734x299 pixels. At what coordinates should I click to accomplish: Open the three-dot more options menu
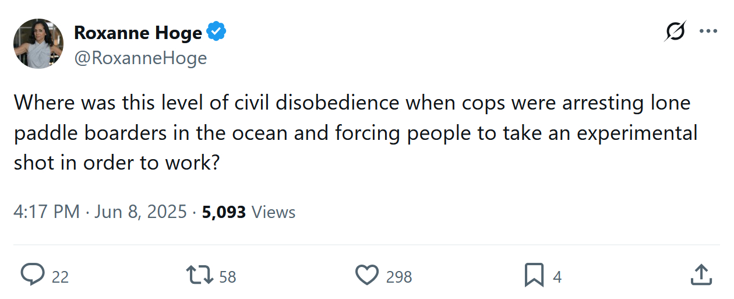[x=708, y=31]
